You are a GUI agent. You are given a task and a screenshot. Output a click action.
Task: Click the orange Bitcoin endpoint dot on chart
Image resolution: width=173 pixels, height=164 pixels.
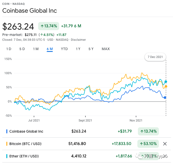pyautogui.click(x=166, y=87)
